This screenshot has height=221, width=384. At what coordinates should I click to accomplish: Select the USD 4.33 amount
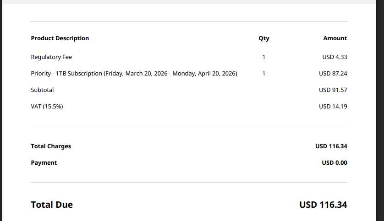pos(335,57)
